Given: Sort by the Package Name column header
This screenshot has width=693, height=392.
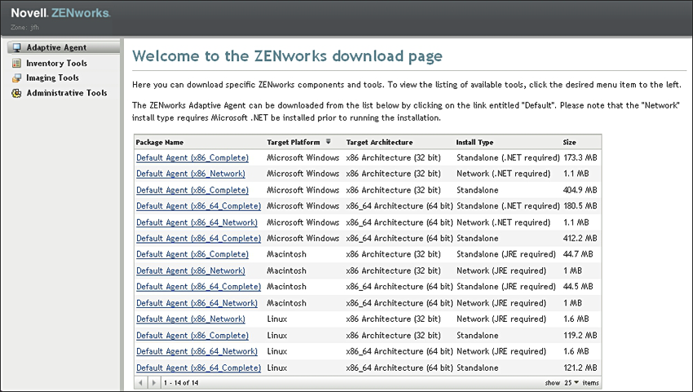Looking at the screenshot, I should 160,142.
